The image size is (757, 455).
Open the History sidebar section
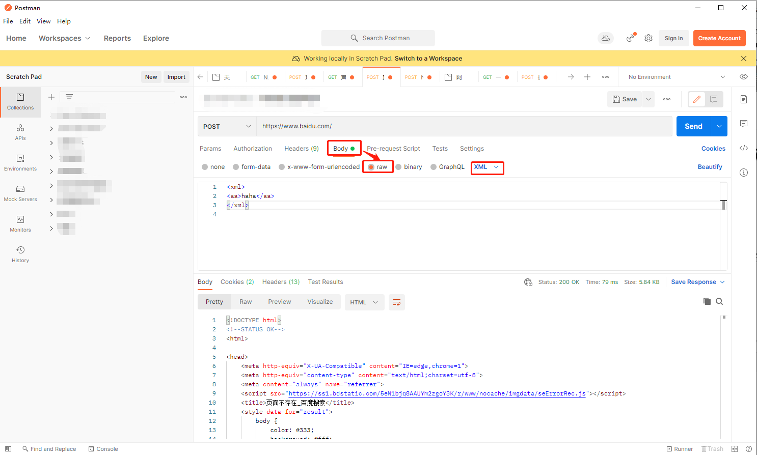pos(20,254)
